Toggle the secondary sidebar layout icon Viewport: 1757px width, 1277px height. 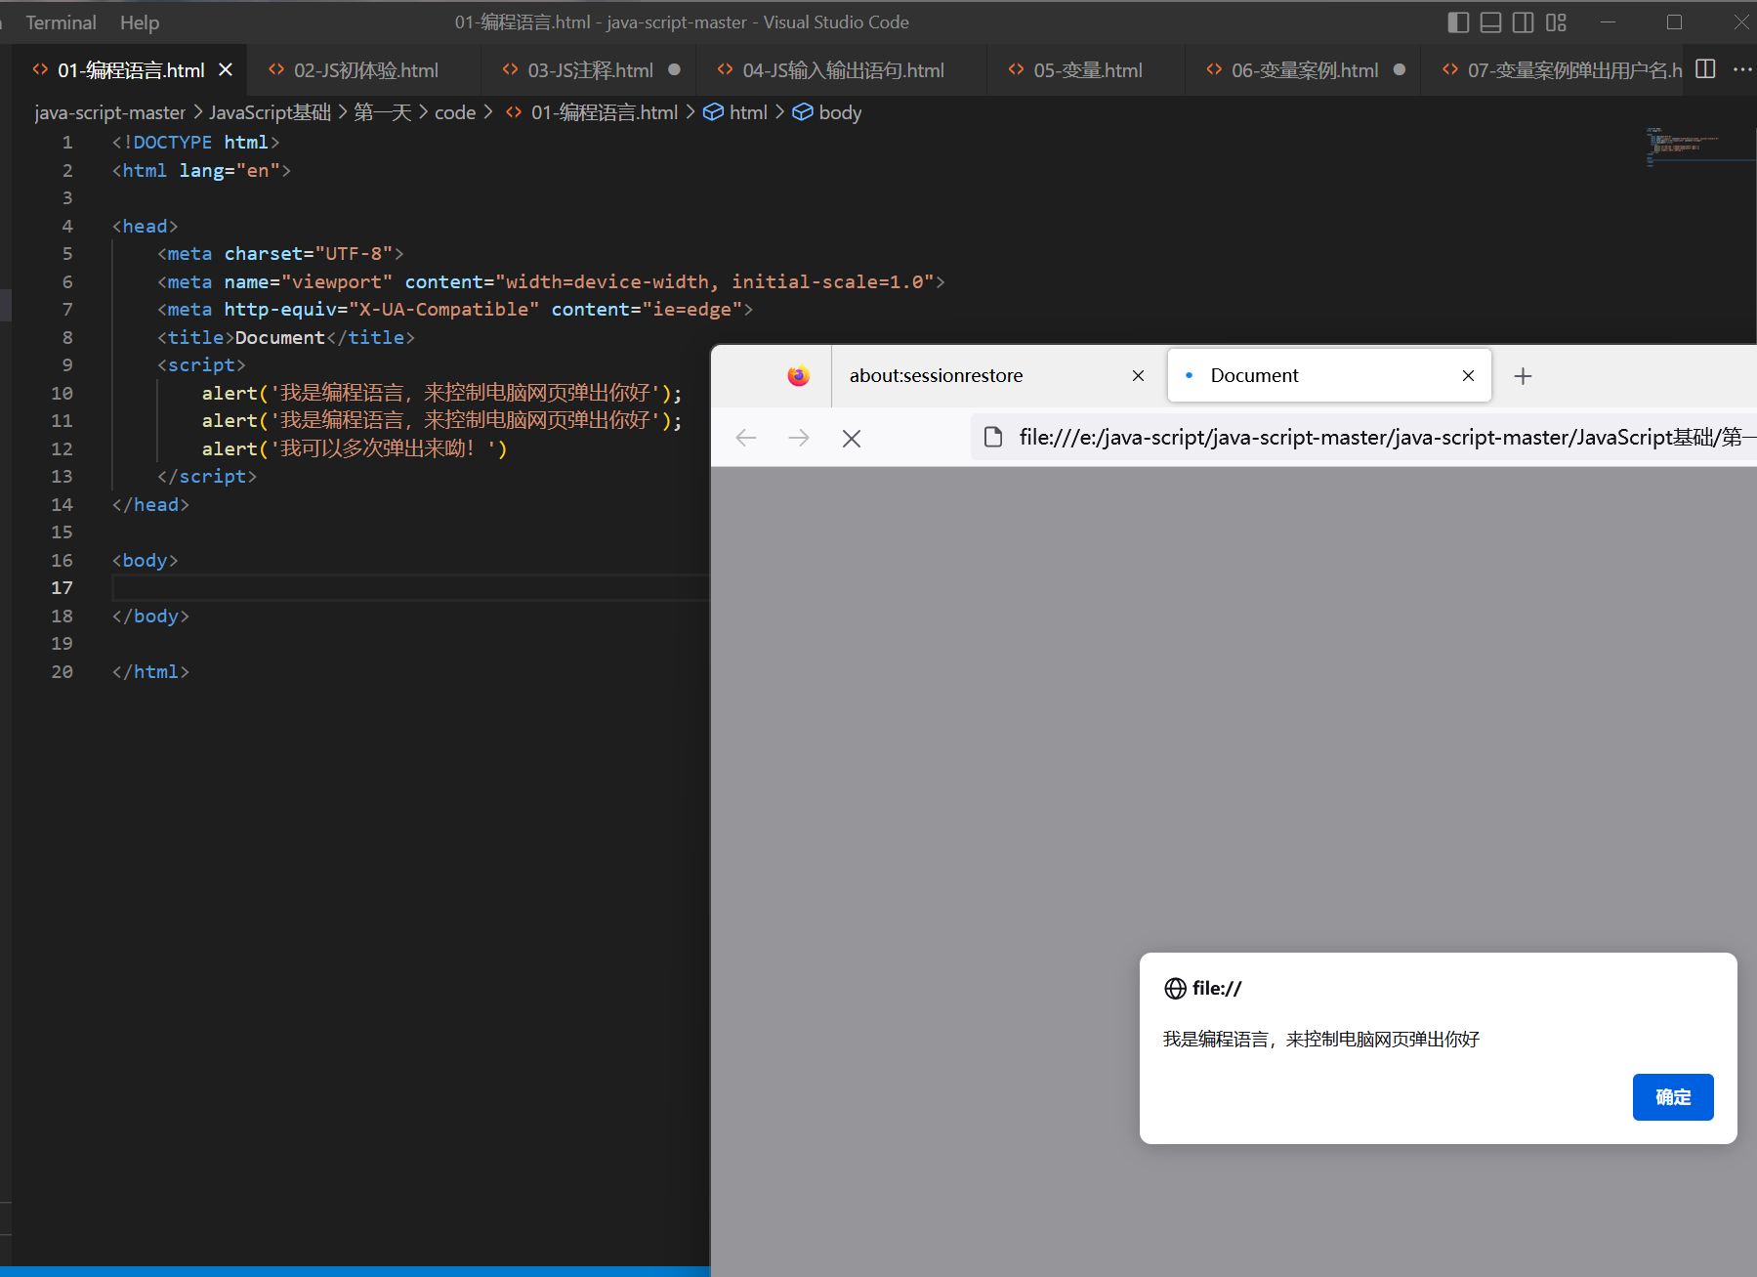pyautogui.click(x=1523, y=22)
